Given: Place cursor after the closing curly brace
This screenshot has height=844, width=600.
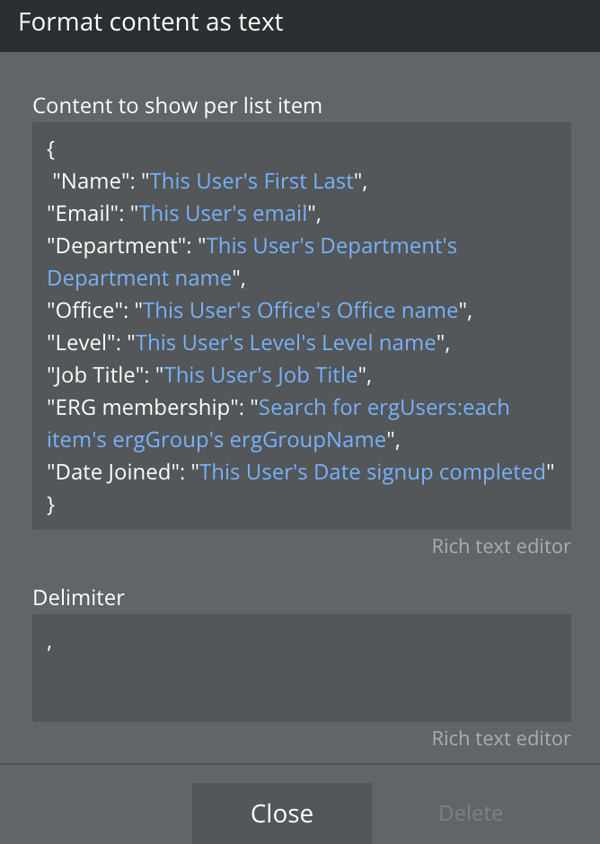Looking at the screenshot, I should tap(56, 505).
